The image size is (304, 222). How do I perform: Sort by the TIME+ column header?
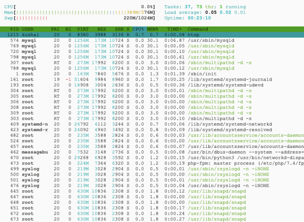(x=174, y=29)
